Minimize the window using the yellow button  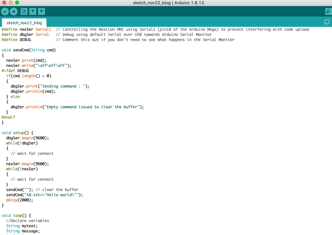pos(11,3)
